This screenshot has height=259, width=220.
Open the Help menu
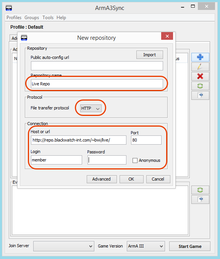pos(61,18)
